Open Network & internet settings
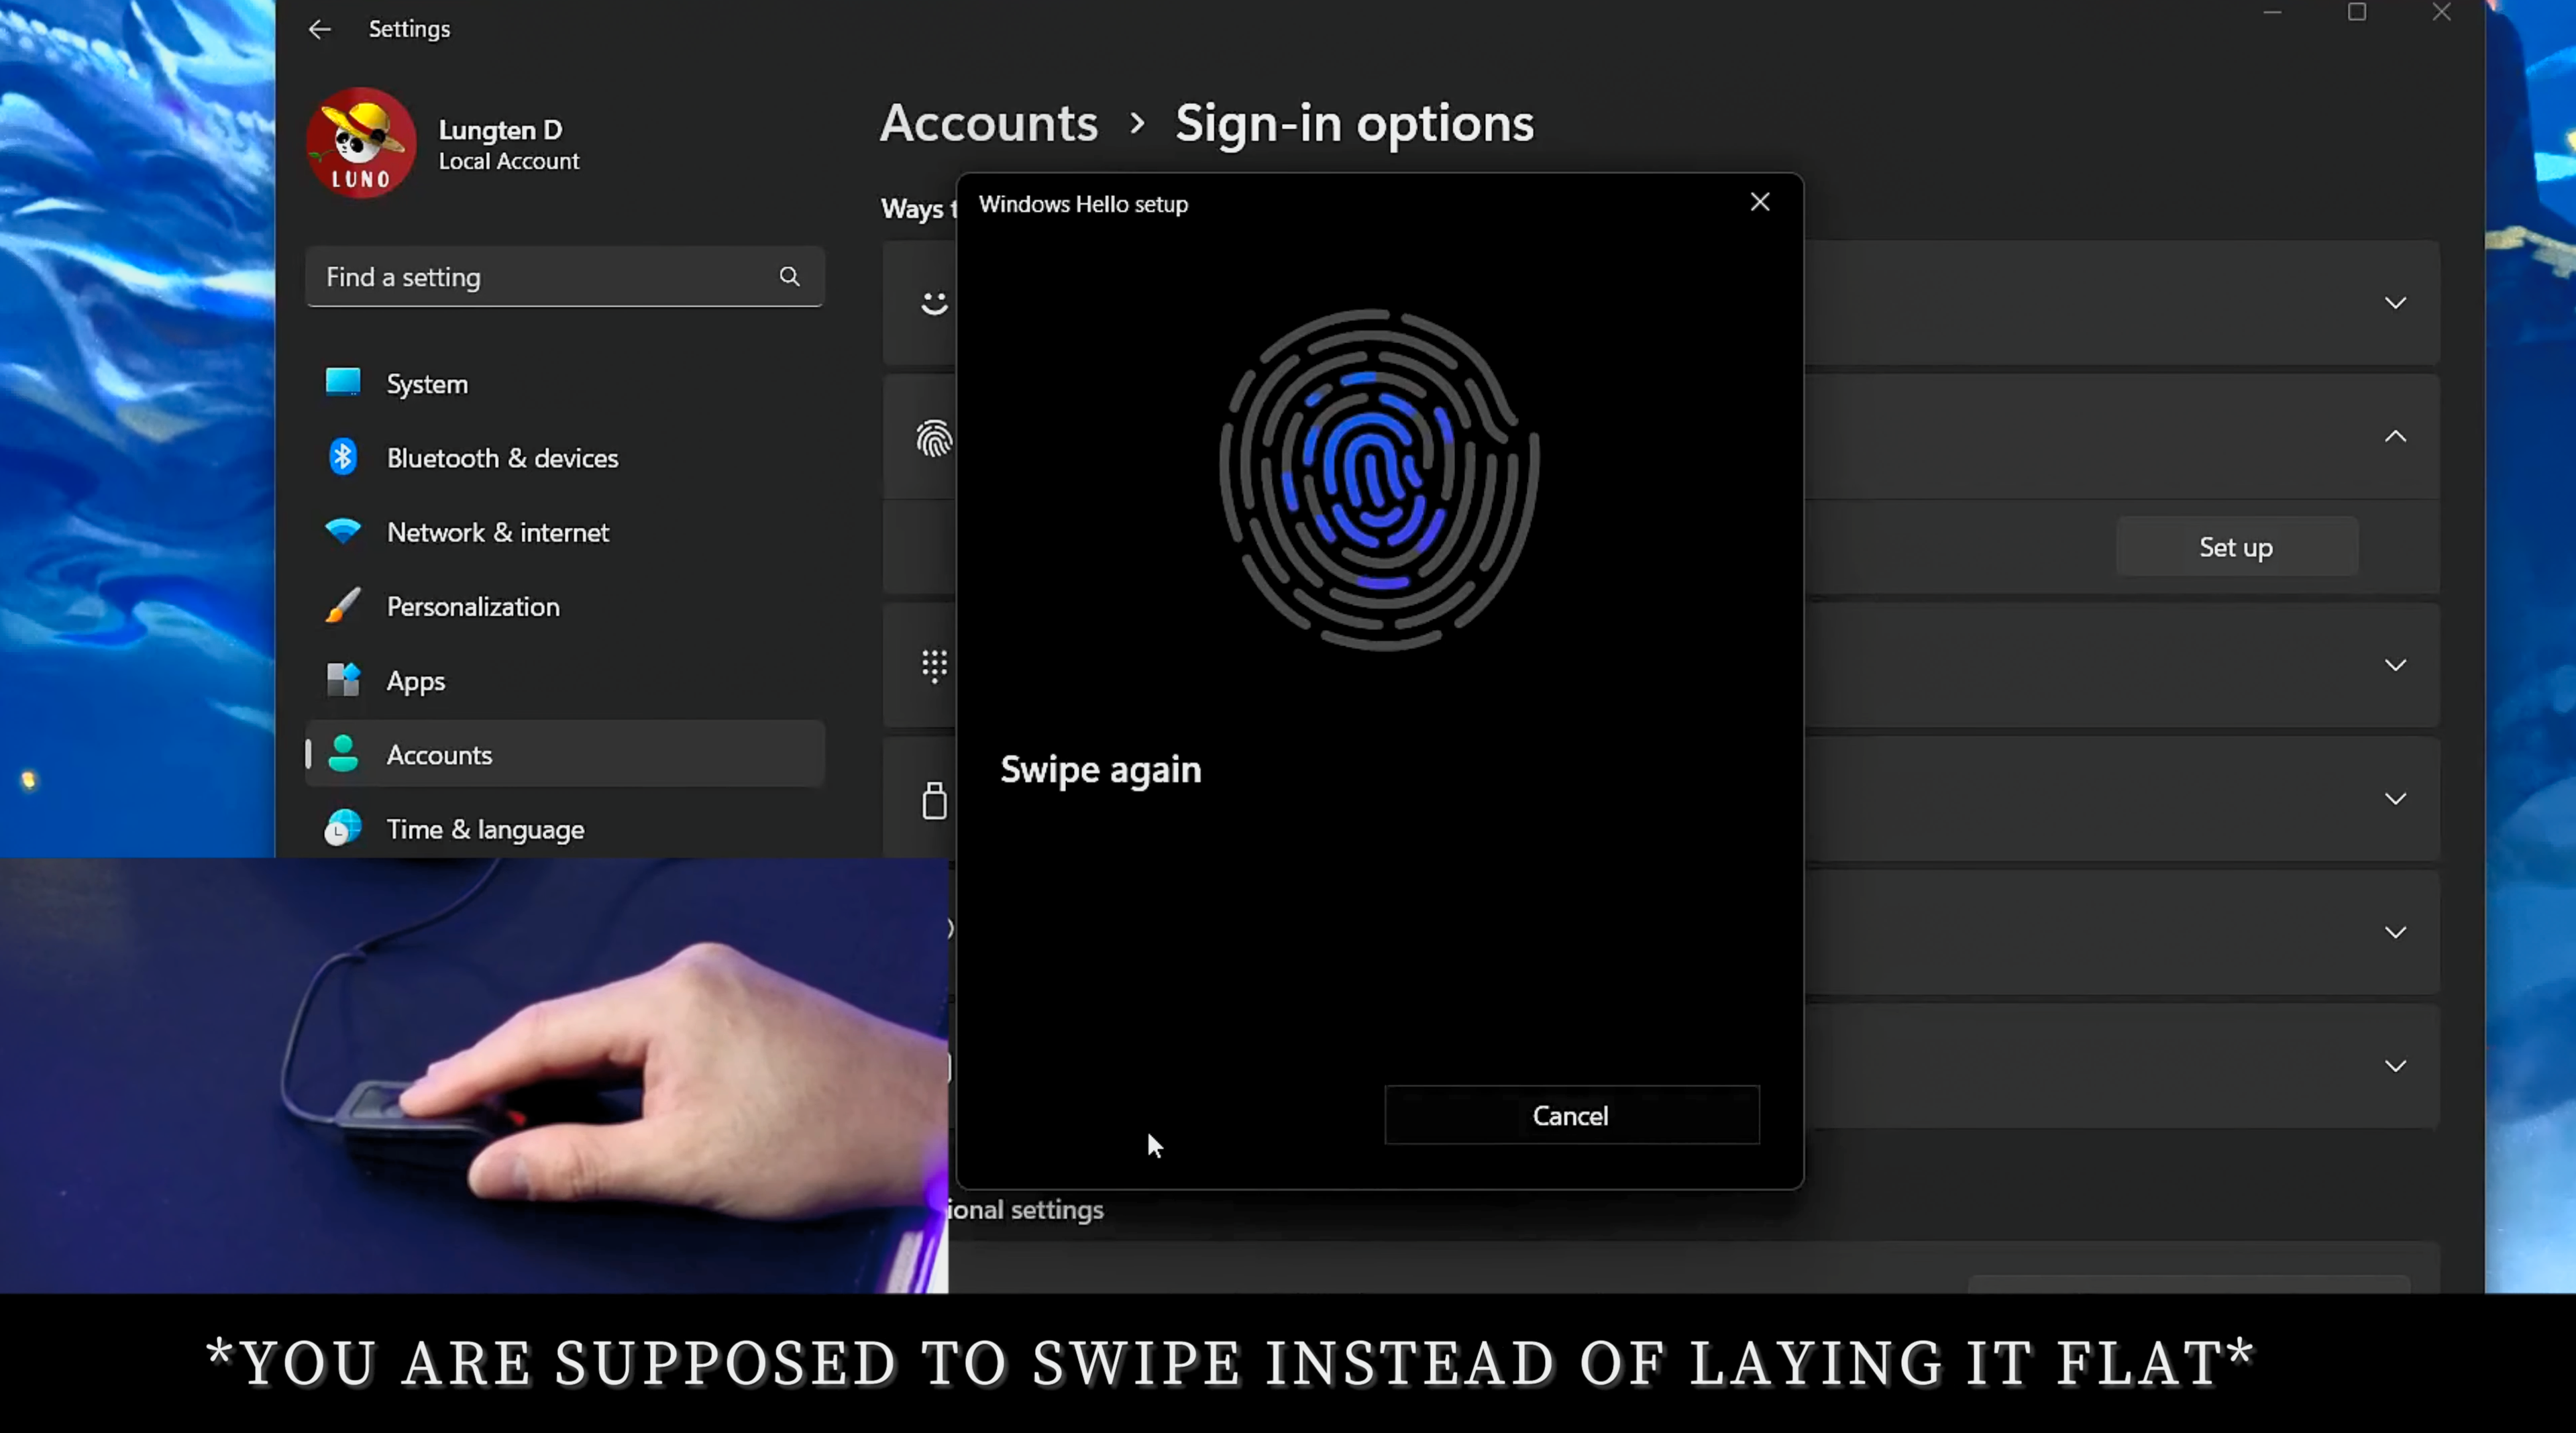2576x1433 pixels. pyautogui.click(x=564, y=532)
